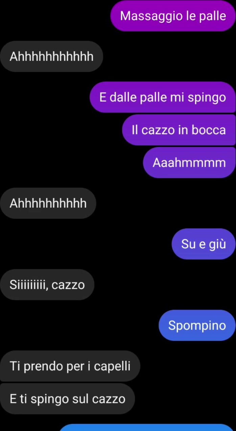Tap the 'Massaggio le palle' sent message
Viewport: 236px width, 431px height.
point(173,16)
